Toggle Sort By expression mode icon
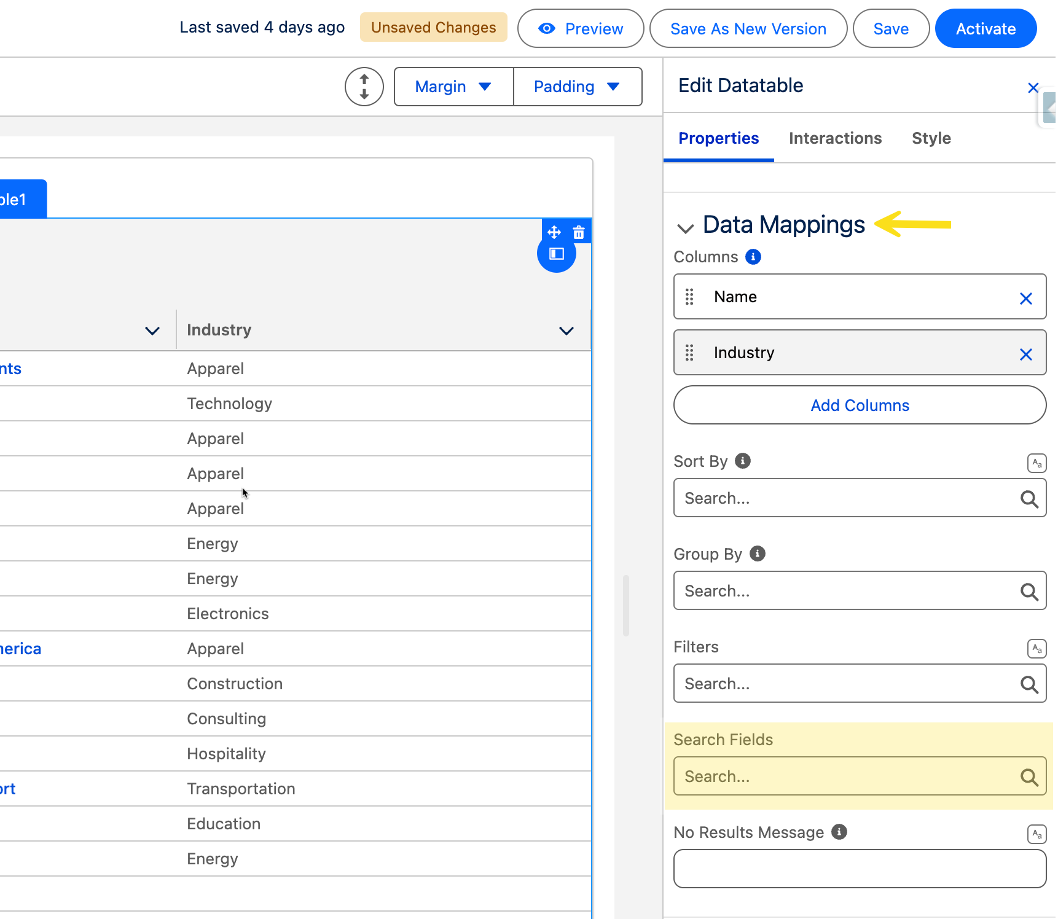The width and height of the screenshot is (1058, 919). [x=1036, y=463]
